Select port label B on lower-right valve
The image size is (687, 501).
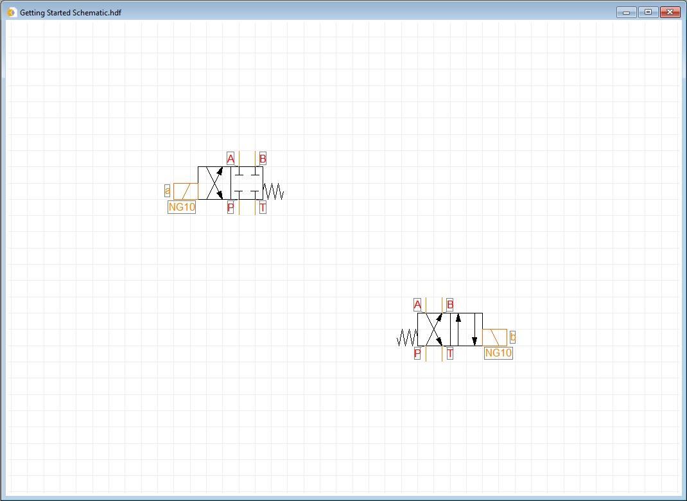(450, 304)
